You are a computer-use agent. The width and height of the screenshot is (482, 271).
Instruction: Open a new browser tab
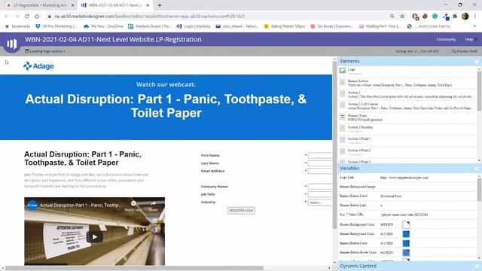coord(160,5)
